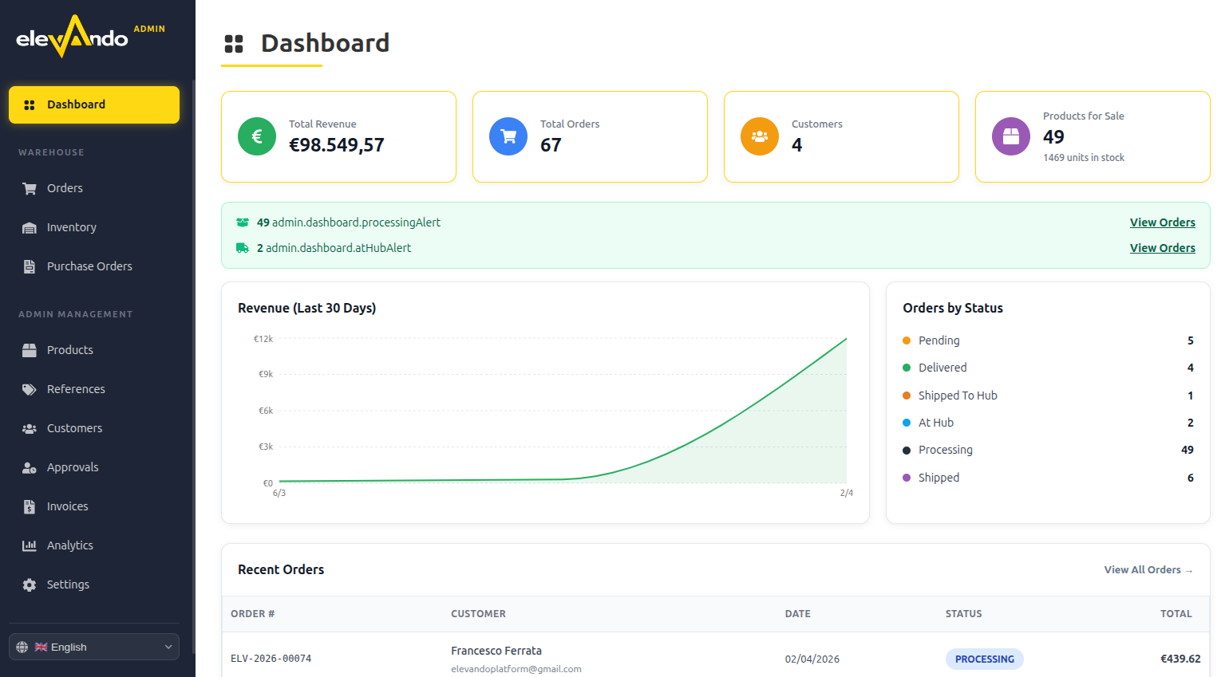Click the Orders cart icon in sidebar
This screenshot has height=677, width=1225.
click(x=30, y=188)
